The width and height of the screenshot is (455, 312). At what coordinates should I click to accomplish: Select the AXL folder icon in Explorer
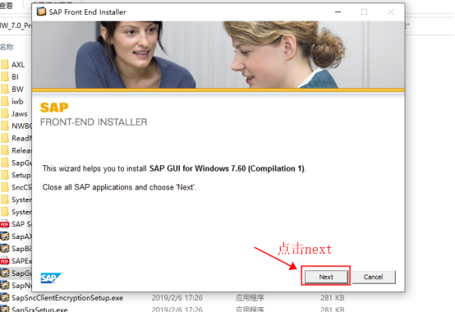5,64
